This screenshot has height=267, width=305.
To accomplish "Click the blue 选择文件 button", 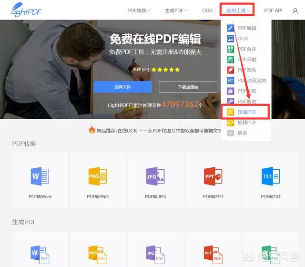I will coord(122,87).
